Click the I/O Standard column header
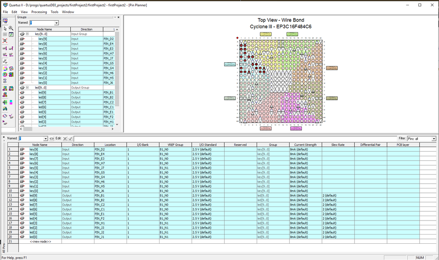Viewport: 439px width, 260px height. (208, 144)
